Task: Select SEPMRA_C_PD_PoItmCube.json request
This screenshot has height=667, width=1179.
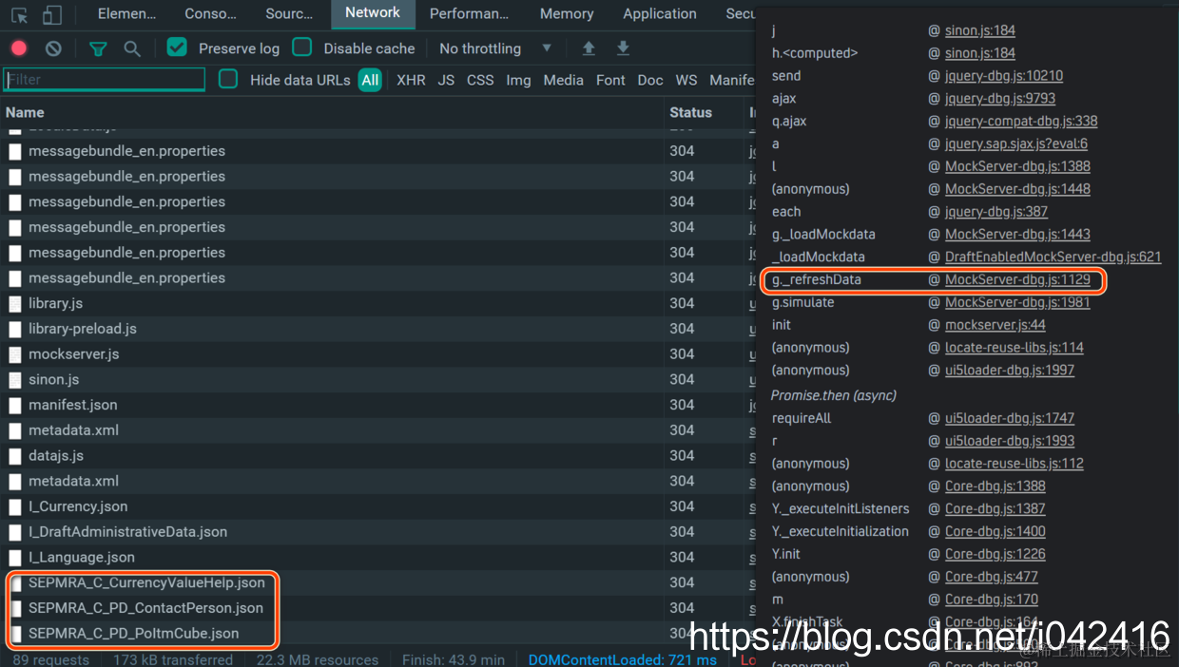Action: [133, 634]
